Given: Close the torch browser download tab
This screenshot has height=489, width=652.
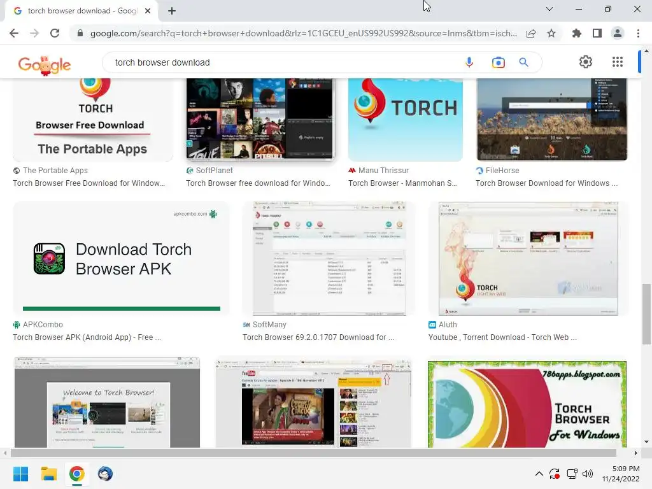Looking at the screenshot, I should click(x=148, y=11).
